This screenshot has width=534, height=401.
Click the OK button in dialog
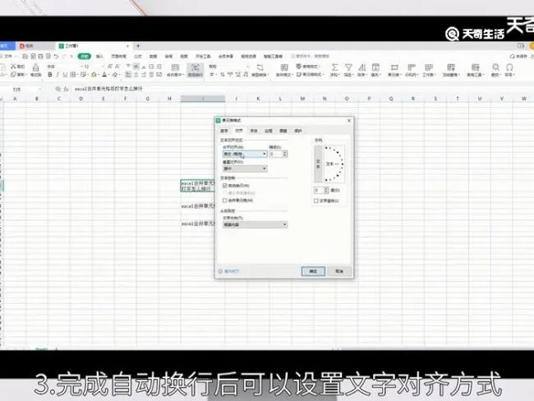click(x=313, y=271)
